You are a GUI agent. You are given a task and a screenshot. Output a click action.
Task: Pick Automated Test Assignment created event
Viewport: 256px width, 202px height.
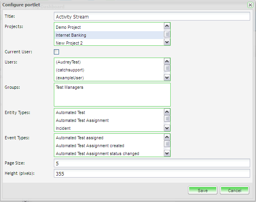coord(90,146)
